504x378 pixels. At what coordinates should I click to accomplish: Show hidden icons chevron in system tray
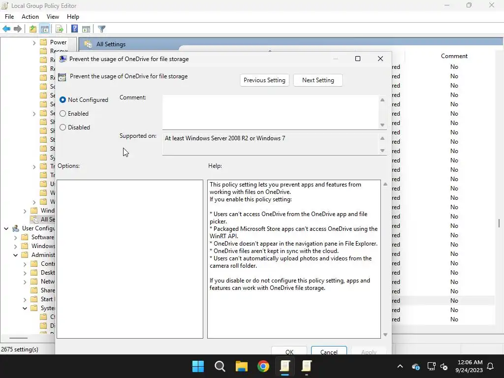(400, 366)
